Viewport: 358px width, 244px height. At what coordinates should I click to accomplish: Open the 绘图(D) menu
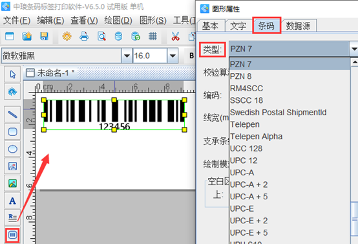click(x=118, y=21)
